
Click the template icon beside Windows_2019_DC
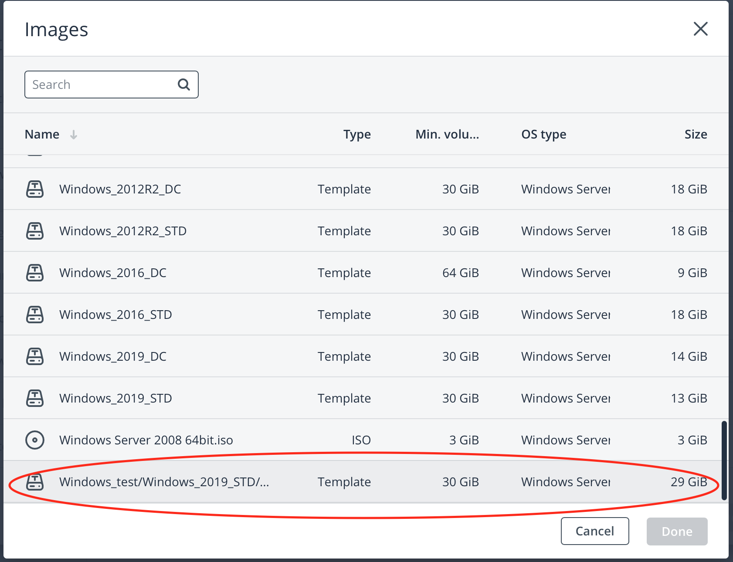tap(35, 356)
